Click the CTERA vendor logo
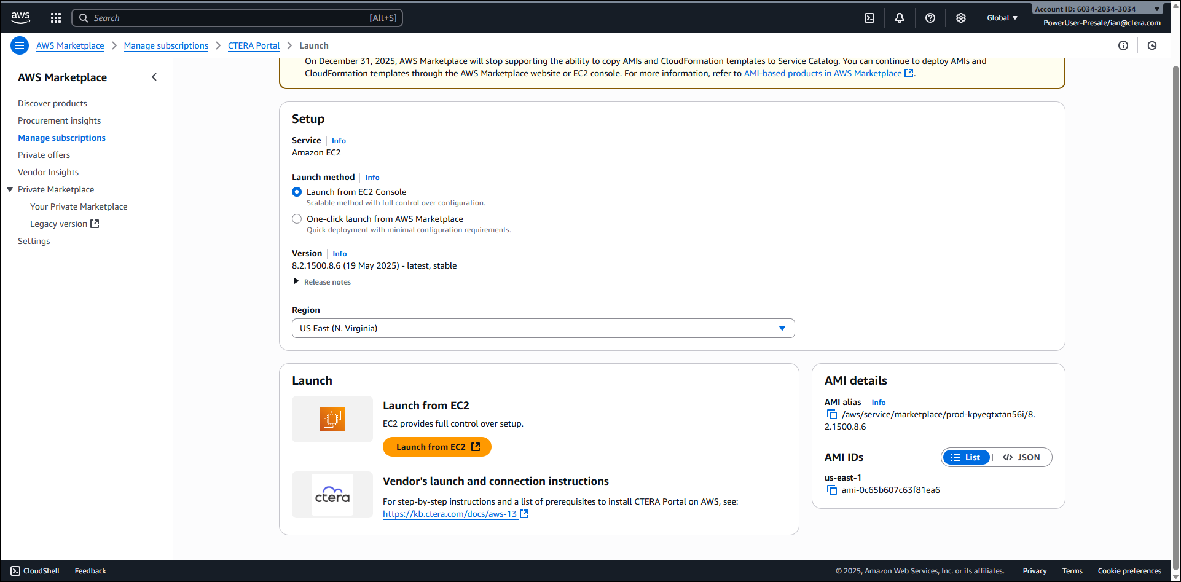 pos(332,495)
